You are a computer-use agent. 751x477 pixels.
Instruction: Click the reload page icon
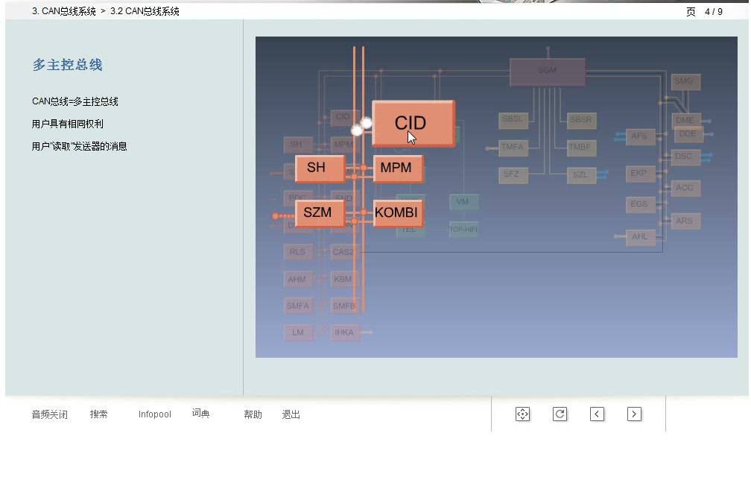[560, 414]
